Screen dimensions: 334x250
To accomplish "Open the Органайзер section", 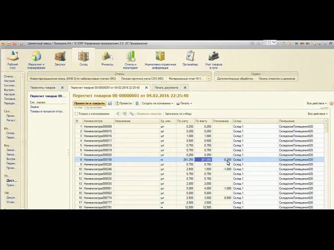I will pos(190,59).
